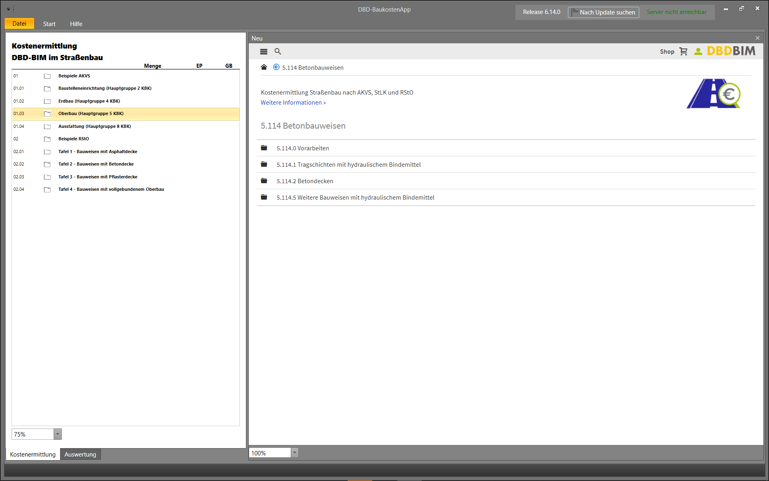
Task: Select Tafel 1 - Bauweisen mit Asphaltdecke
Action: 126,152
